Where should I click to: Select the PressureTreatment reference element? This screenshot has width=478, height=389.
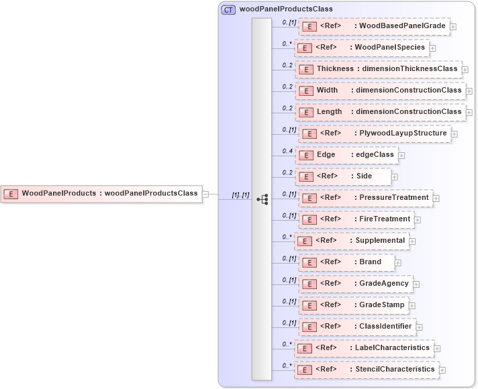coord(367,198)
